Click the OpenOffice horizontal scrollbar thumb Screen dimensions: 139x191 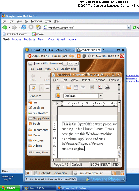click(70, 160)
